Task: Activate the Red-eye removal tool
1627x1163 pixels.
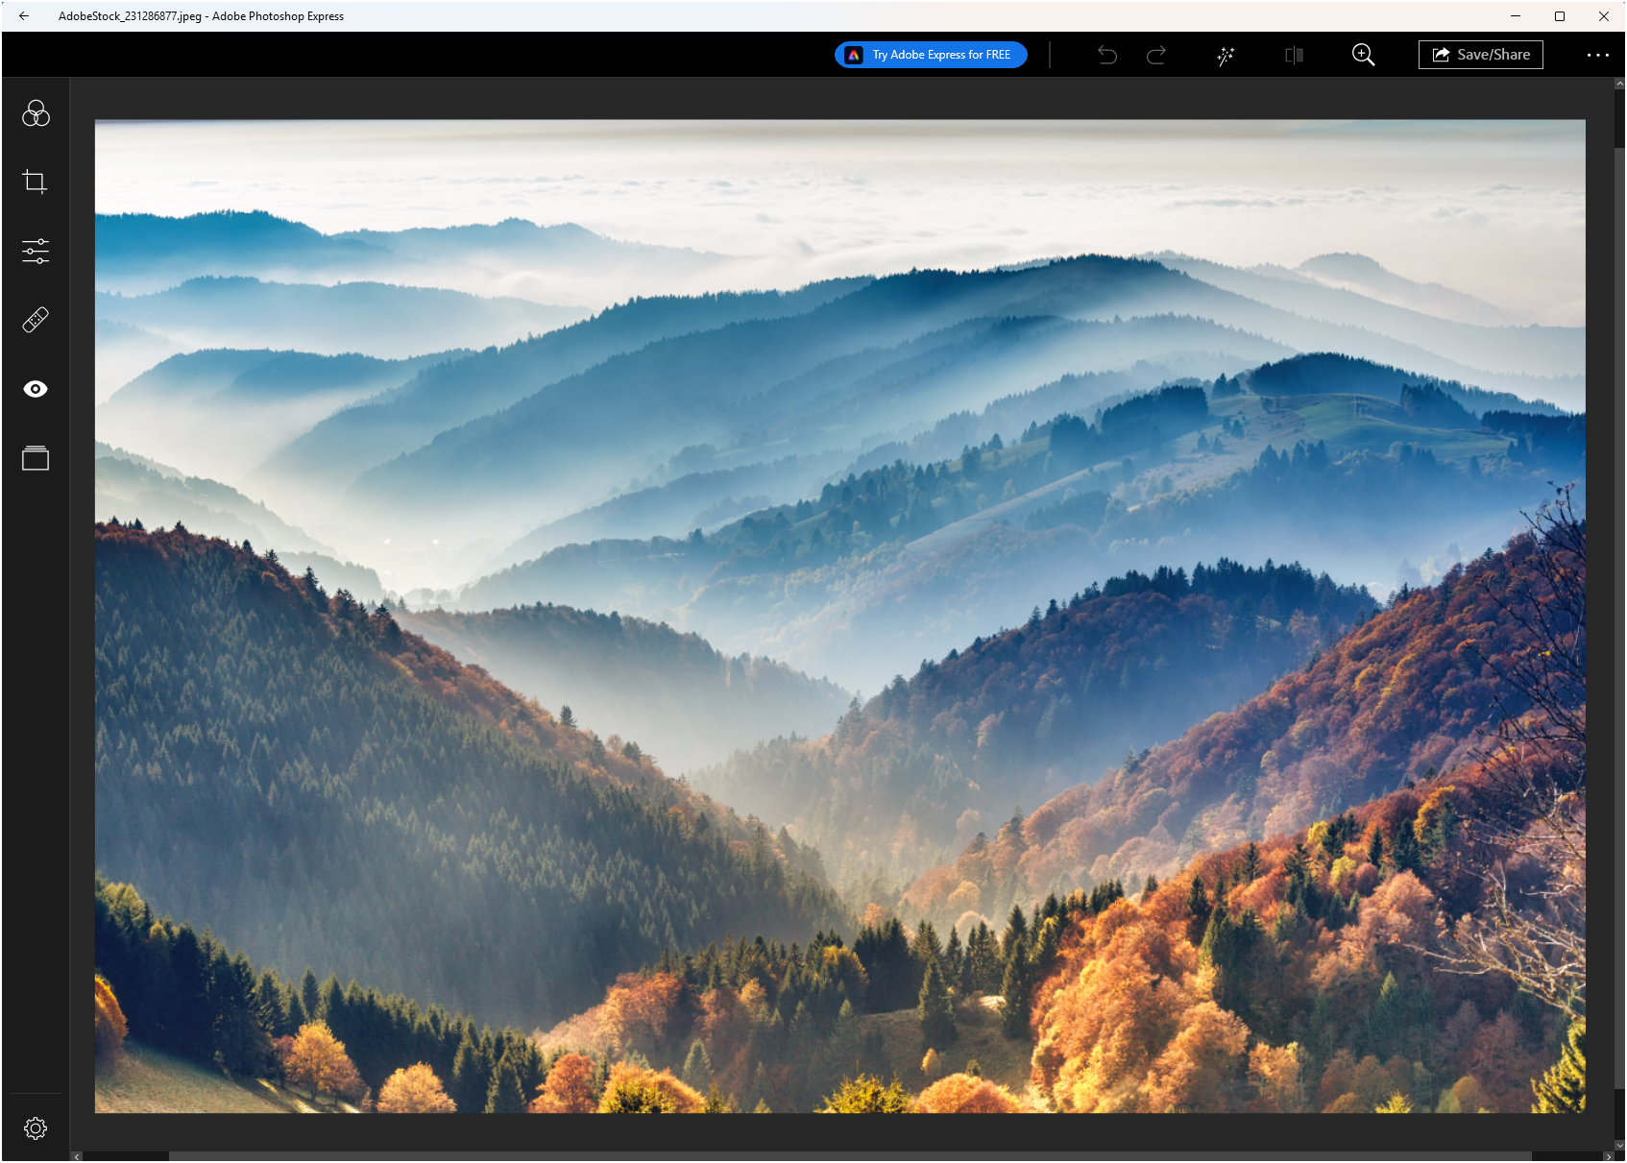Action: (x=35, y=388)
